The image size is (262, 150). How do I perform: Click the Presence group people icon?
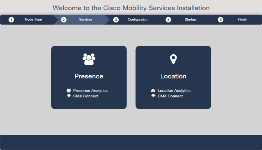coord(89,59)
